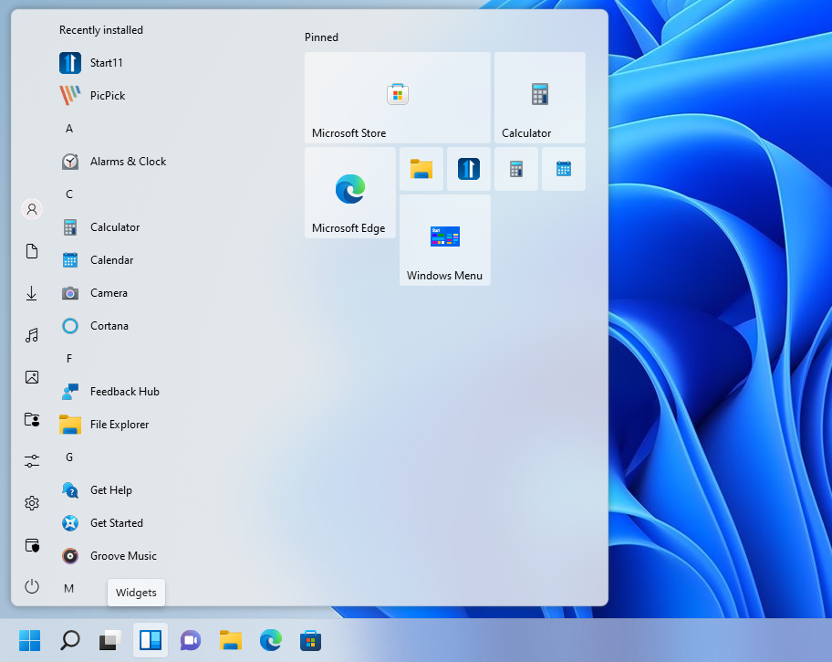Click the shield folder icon above power
This screenshot has width=832, height=662.
coord(32,545)
